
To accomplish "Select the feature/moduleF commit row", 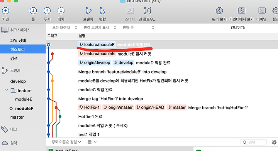I will coord(162,45).
